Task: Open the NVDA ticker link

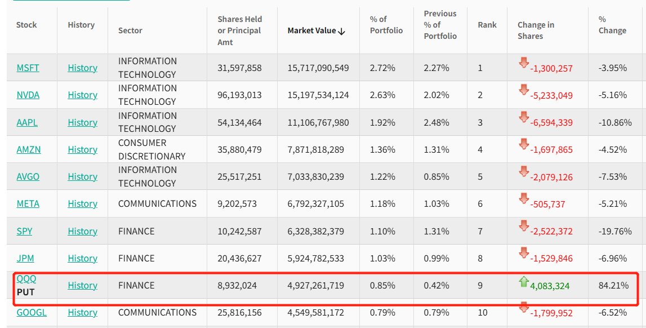Action: click(x=28, y=95)
